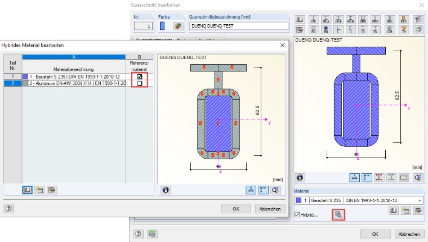Show cross-section info in Querschnitt preview
The width and height of the screenshot is (428, 242).
click(x=300, y=178)
